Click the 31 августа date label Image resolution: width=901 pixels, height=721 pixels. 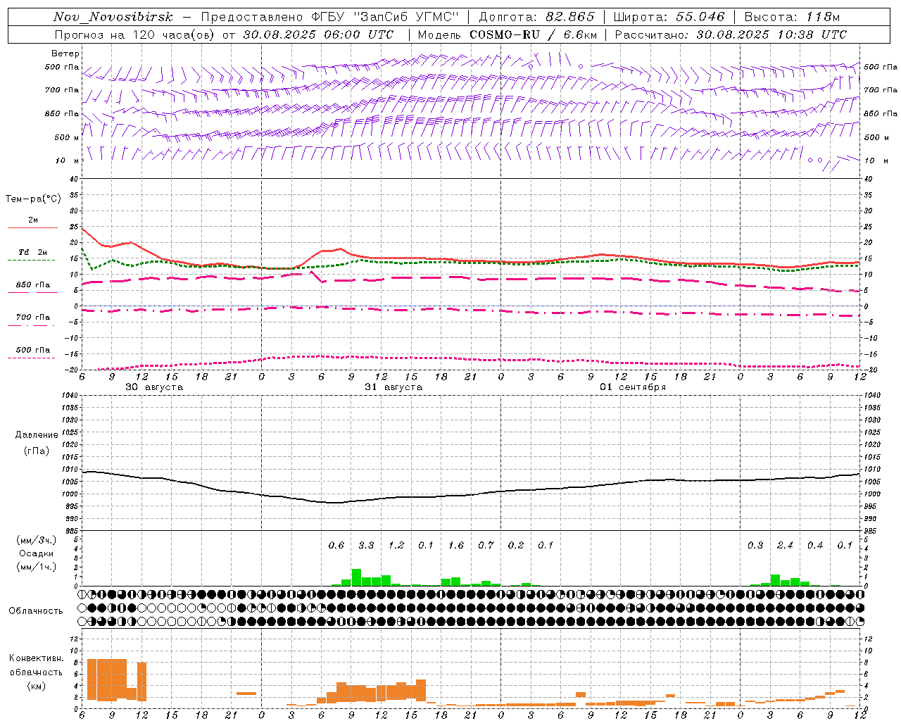tap(393, 387)
